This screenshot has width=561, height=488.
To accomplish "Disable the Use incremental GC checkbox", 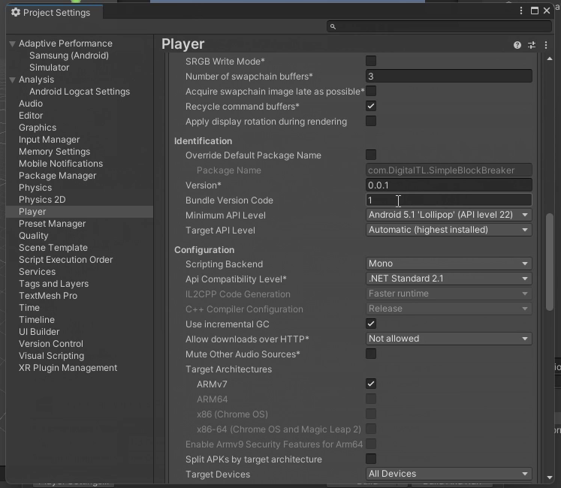I will pos(371,324).
